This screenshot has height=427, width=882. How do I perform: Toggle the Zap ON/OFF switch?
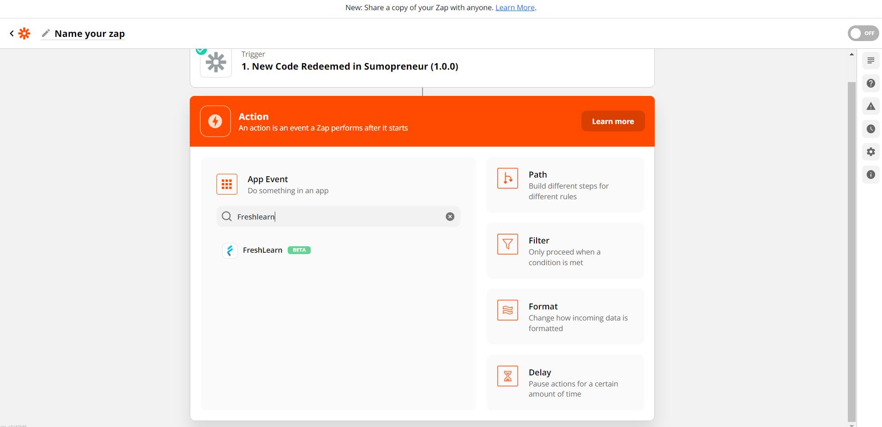pos(863,33)
